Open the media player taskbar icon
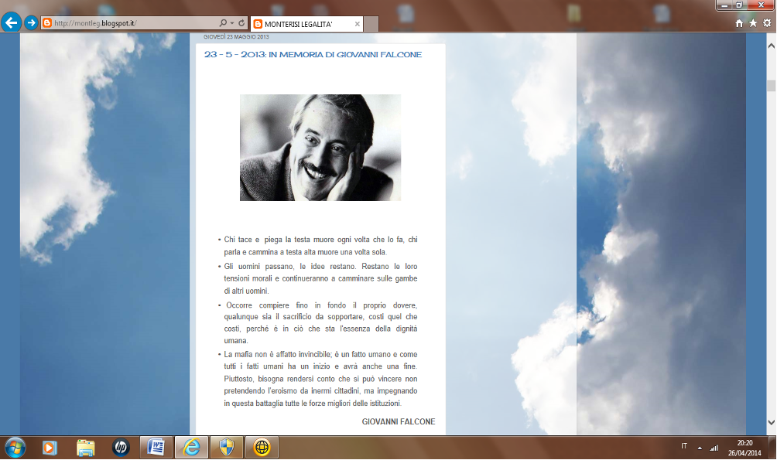Screen dimensions: 777x460 point(50,447)
